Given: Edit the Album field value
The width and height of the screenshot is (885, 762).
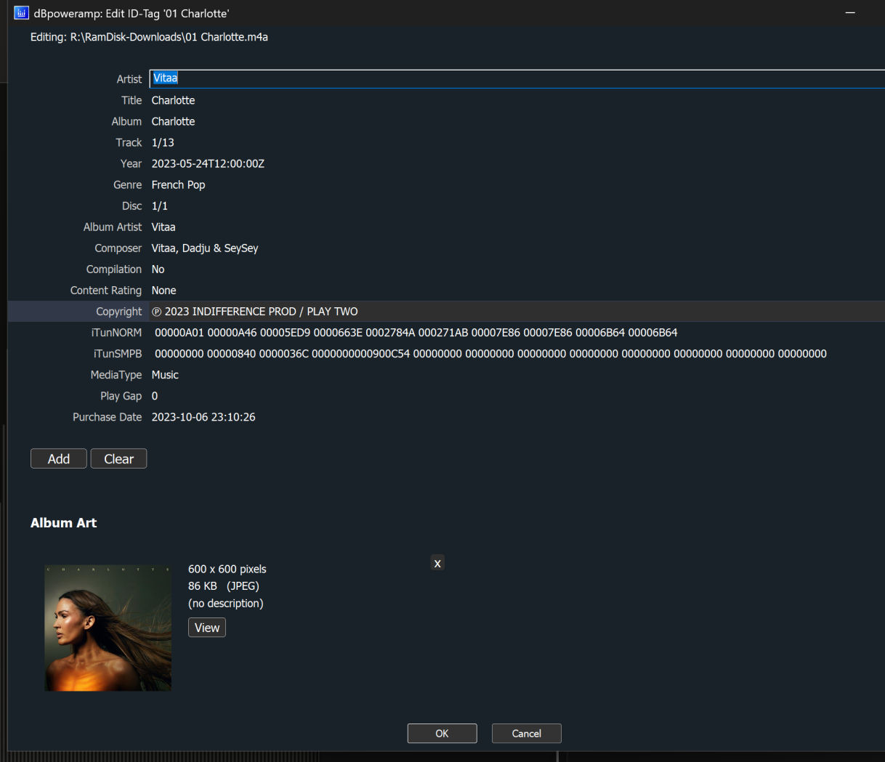Looking at the screenshot, I should 173,121.
